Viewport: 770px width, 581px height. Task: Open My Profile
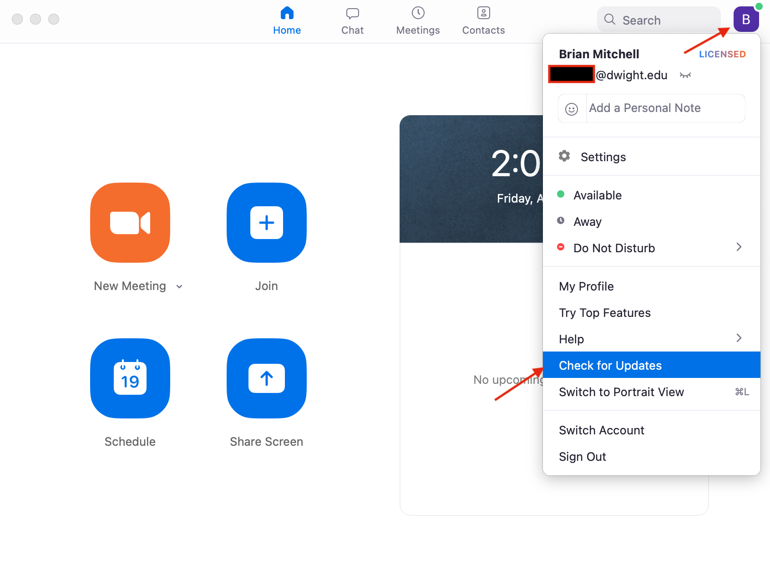pyautogui.click(x=652, y=286)
